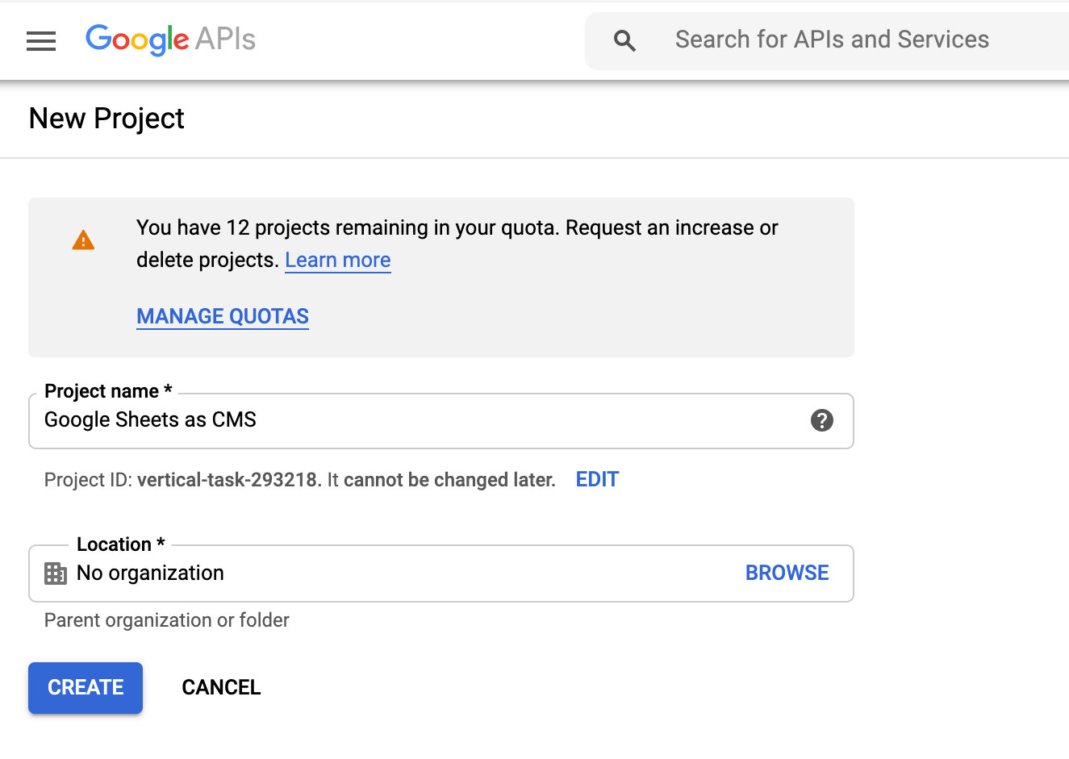Image resolution: width=1069 pixels, height=759 pixels.
Task: Open BROWSE to pick a location
Action: [787, 573]
